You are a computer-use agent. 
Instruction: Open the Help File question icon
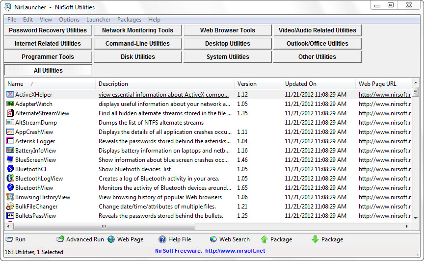pos(162,239)
